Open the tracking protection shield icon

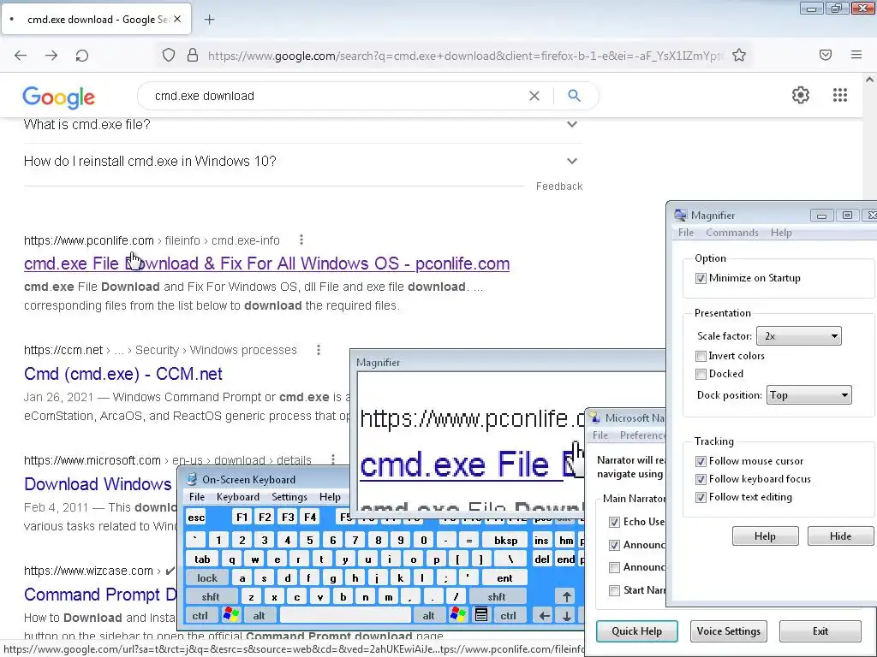(x=169, y=55)
